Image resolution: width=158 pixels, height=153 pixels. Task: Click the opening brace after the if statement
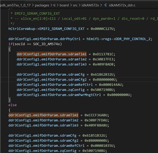click(x=10, y=49)
